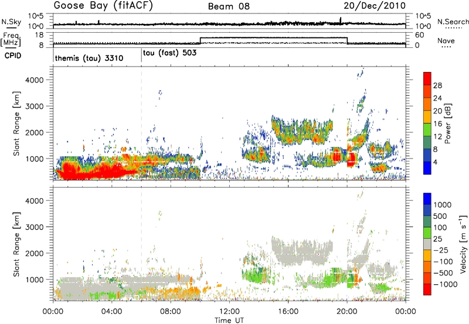
Task: Click the '-1000' value on velocity color bar
Action: (446, 284)
